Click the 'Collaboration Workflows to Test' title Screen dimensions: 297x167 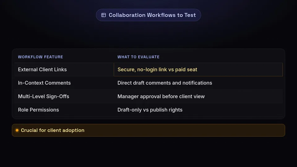(x=152, y=15)
